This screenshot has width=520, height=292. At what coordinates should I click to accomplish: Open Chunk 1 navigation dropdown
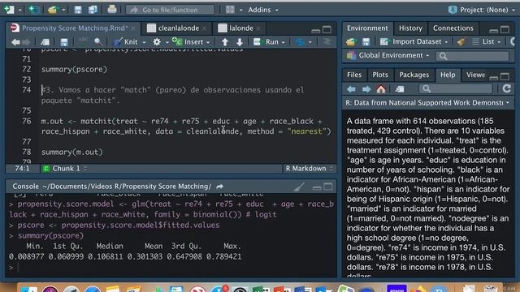click(65, 169)
